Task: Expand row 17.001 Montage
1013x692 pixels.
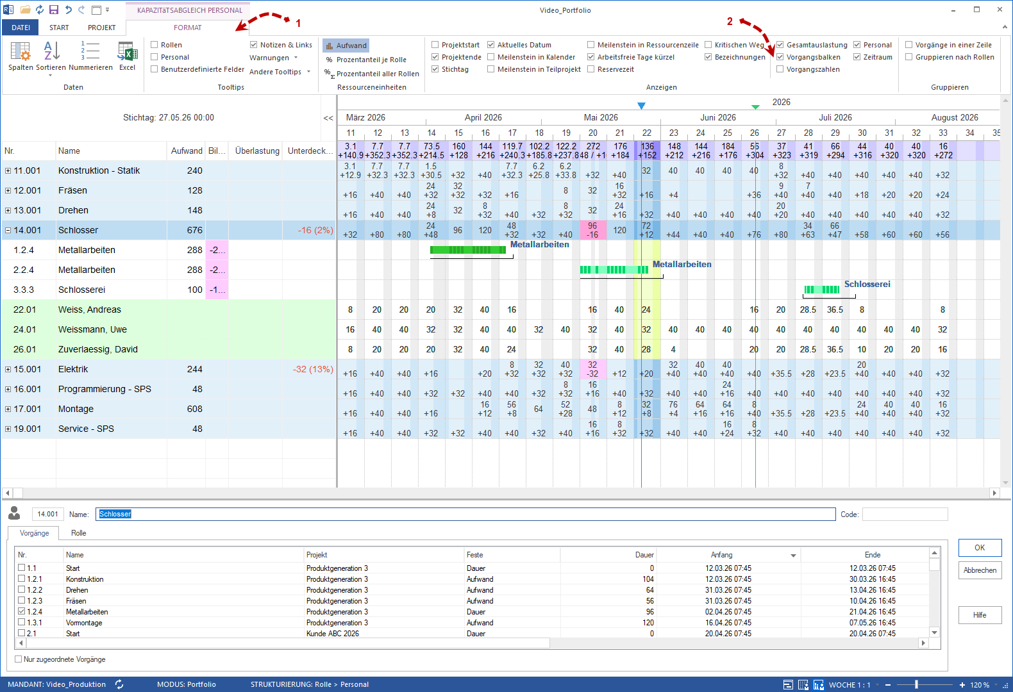Action: click(x=8, y=409)
